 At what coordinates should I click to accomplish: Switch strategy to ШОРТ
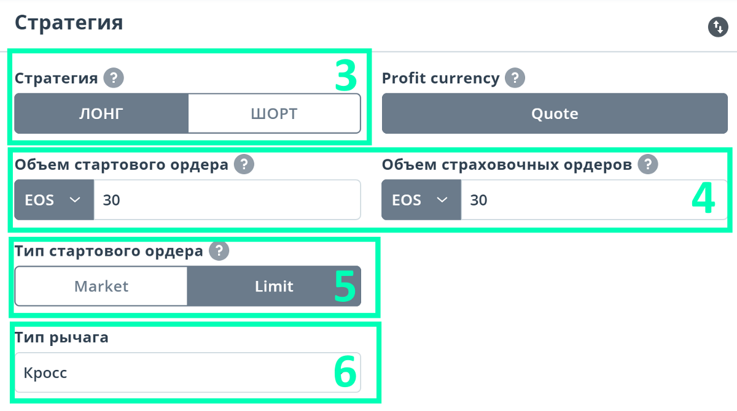click(x=274, y=113)
